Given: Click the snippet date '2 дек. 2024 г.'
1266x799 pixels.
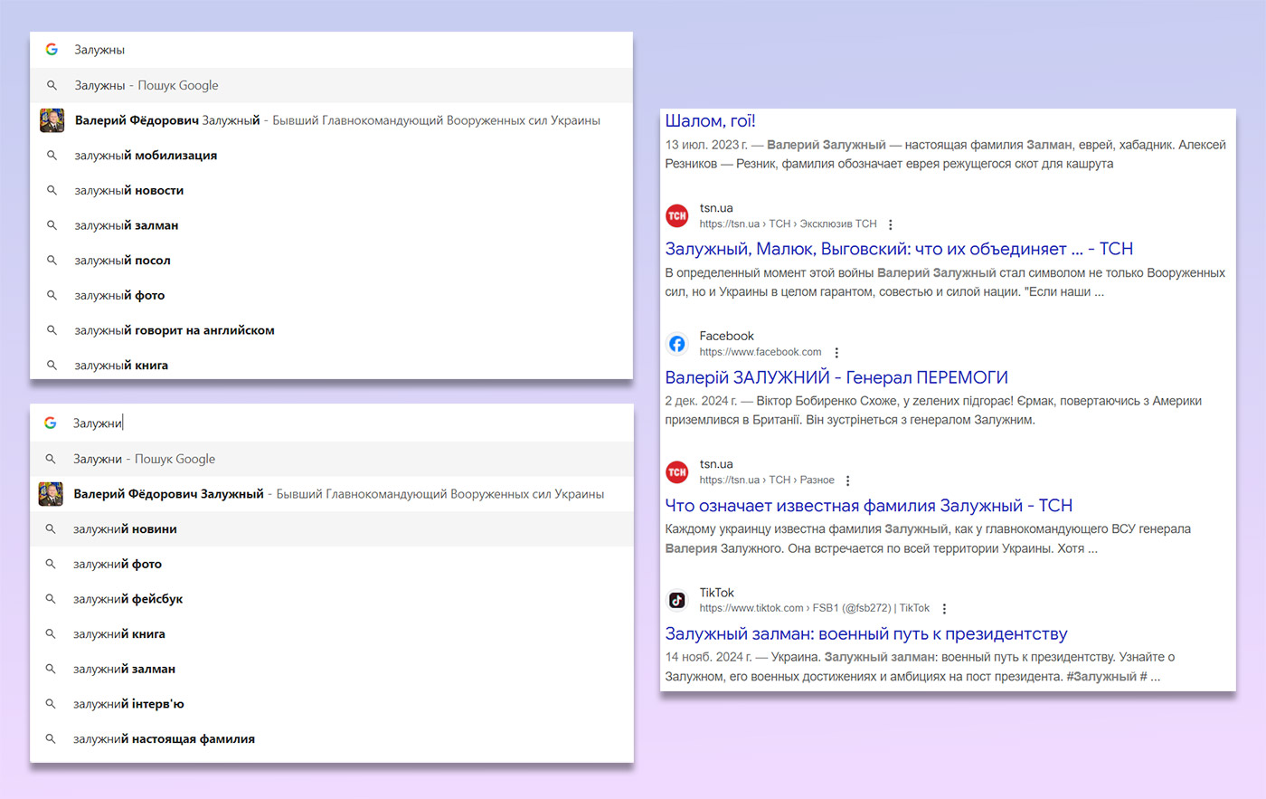Looking at the screenshot, I should point(702,401).
